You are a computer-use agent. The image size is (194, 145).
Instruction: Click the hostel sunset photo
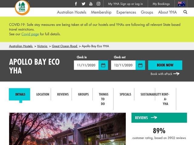[67, 129]
